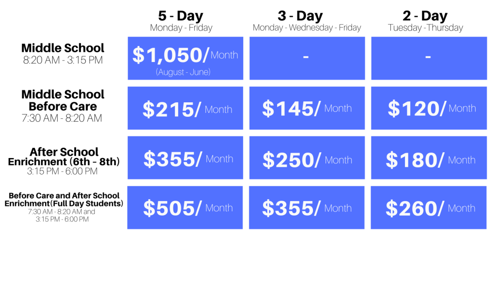Choose the $250/Month After School 3-Day box
The height and width of the screenshot is (301, 496).
point(307,158)
